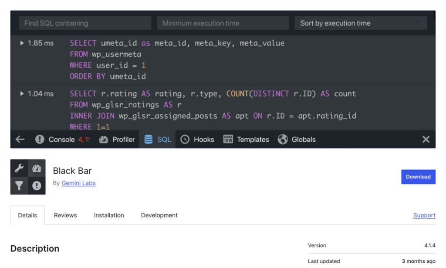446x268 pixels.
Task: Click the wrench icon in the plugin logo
Action: point(19,168)
